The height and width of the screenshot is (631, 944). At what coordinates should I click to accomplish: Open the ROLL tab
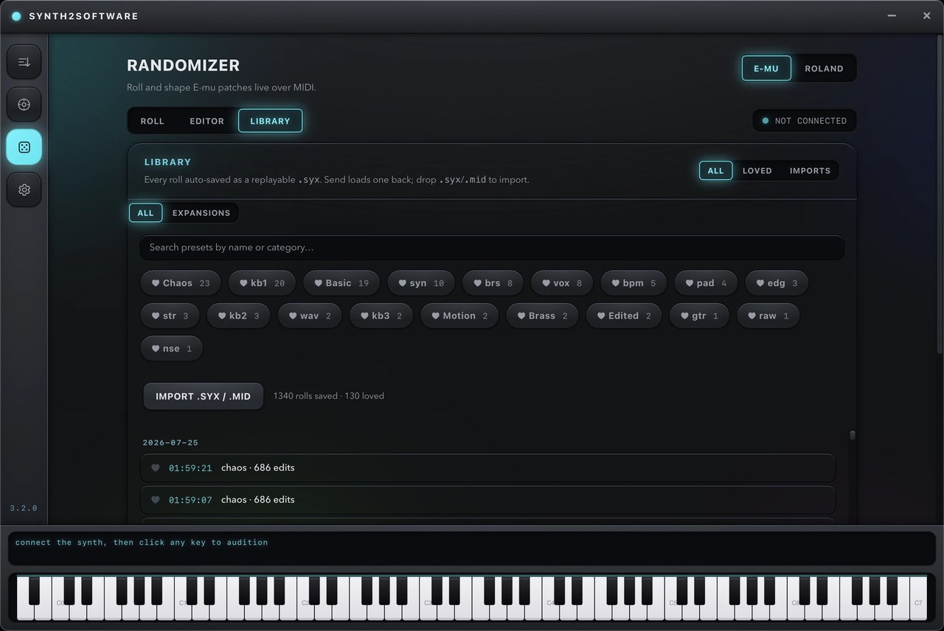(153, 121)
